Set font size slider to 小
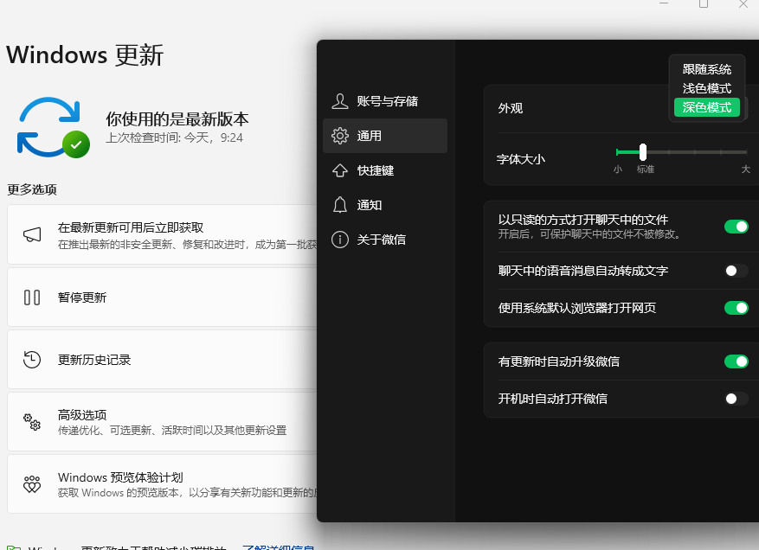 coord(617,152)
